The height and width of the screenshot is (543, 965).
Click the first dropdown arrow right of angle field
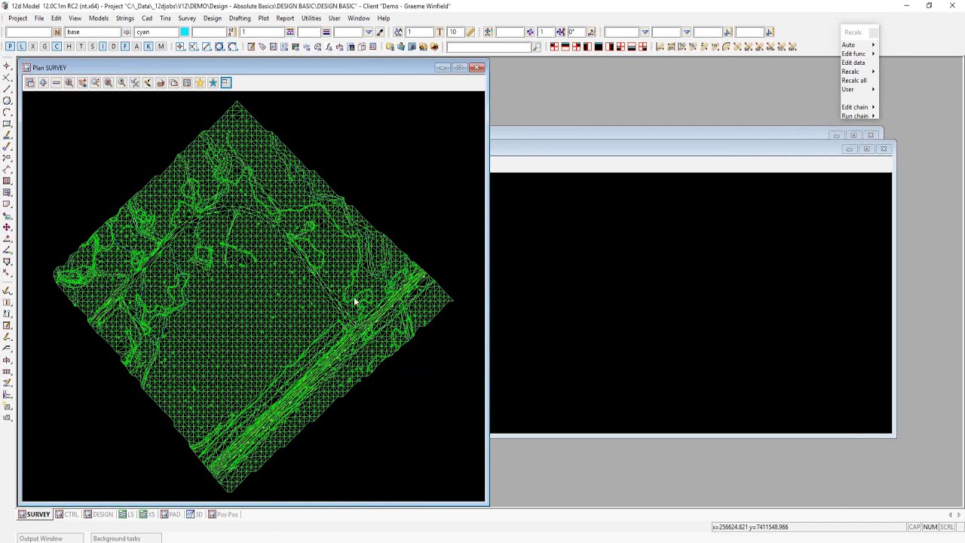click(x=645, y=32)
